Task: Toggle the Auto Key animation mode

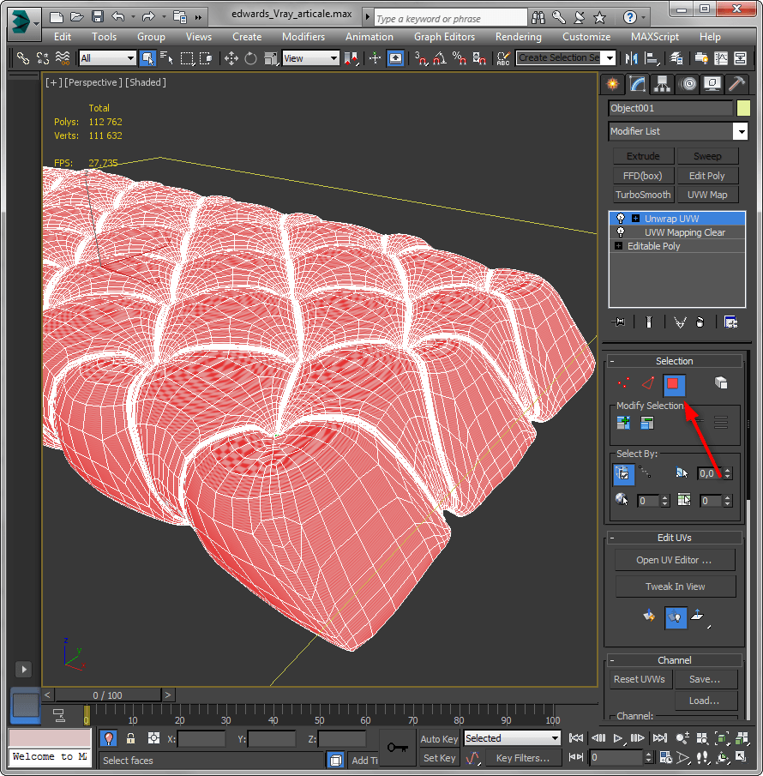Action: [439, 739]
